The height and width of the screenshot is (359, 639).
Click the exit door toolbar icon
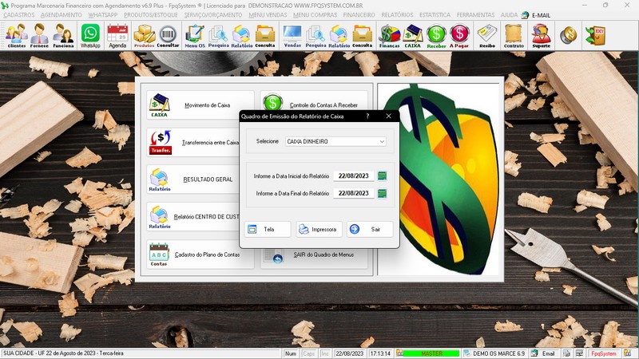[x=595, y=35]
